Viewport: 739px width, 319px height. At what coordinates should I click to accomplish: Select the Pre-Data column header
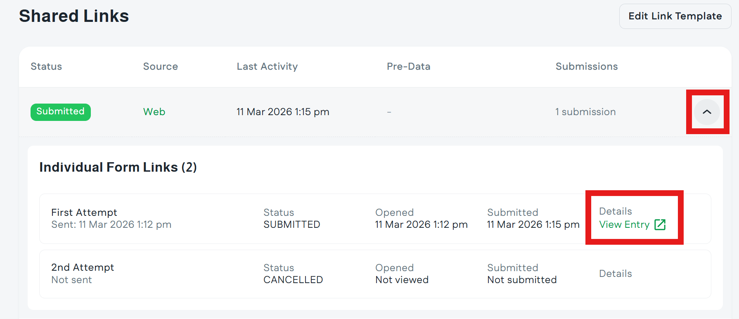[408, 66]
